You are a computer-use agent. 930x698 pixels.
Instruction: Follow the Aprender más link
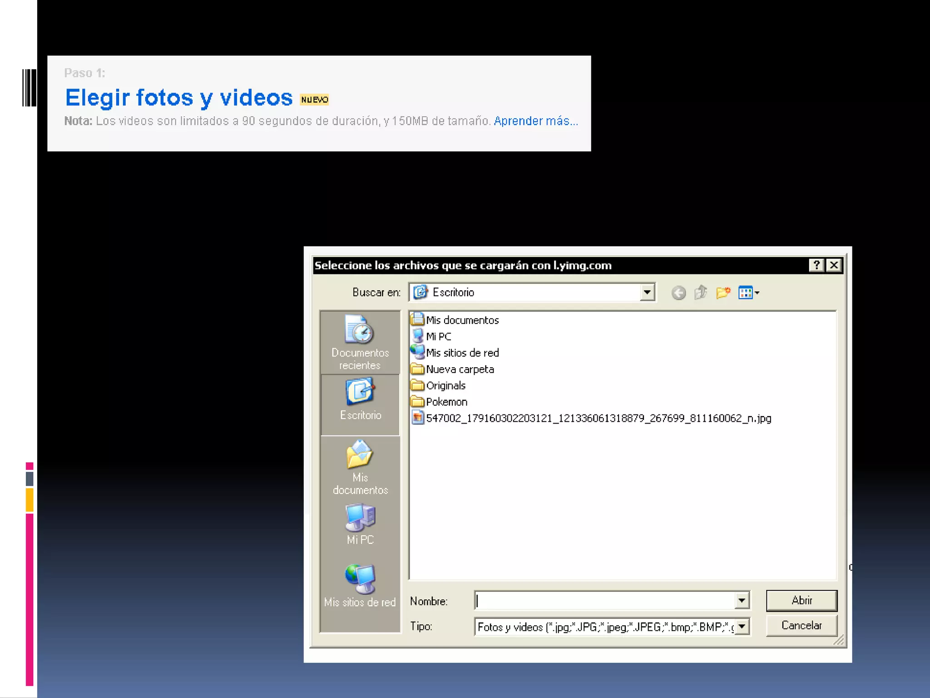535,121
